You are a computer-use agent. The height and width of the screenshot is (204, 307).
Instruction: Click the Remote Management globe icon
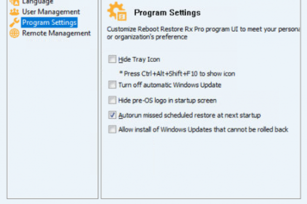14,33
